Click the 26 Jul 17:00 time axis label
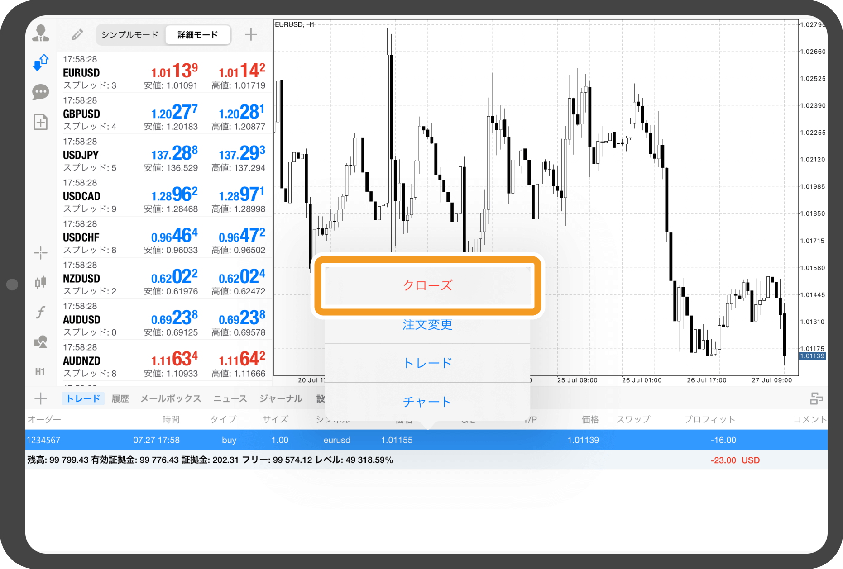The image size is (843, 569). click(x=706, y=380)
